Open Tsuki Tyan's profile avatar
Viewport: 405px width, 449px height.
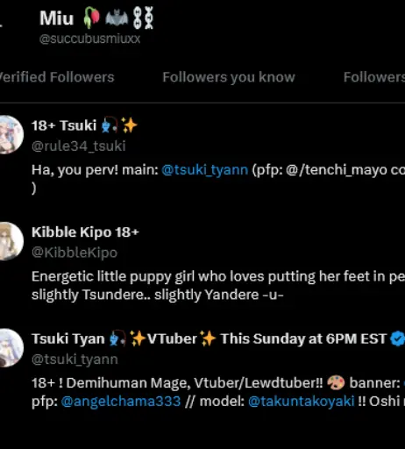[x=11, y=347]
